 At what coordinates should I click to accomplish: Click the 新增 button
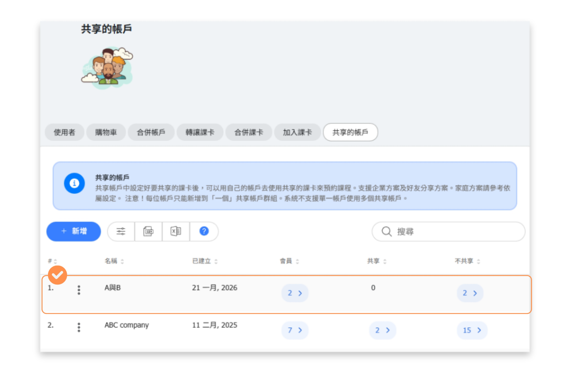[73, 231]
